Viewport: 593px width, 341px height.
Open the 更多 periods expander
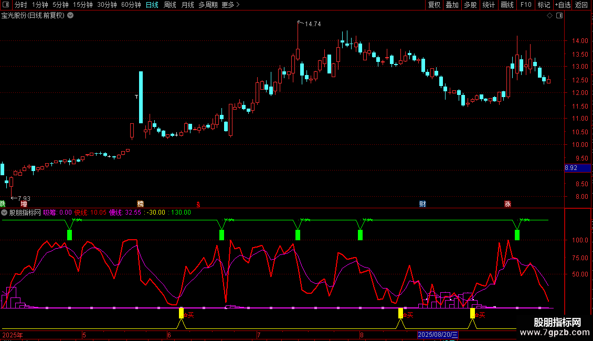pyautogui.click(x=230, y=5)
